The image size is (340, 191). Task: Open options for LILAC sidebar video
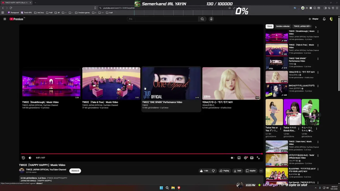pyautogui.click(x=318, y=86)
